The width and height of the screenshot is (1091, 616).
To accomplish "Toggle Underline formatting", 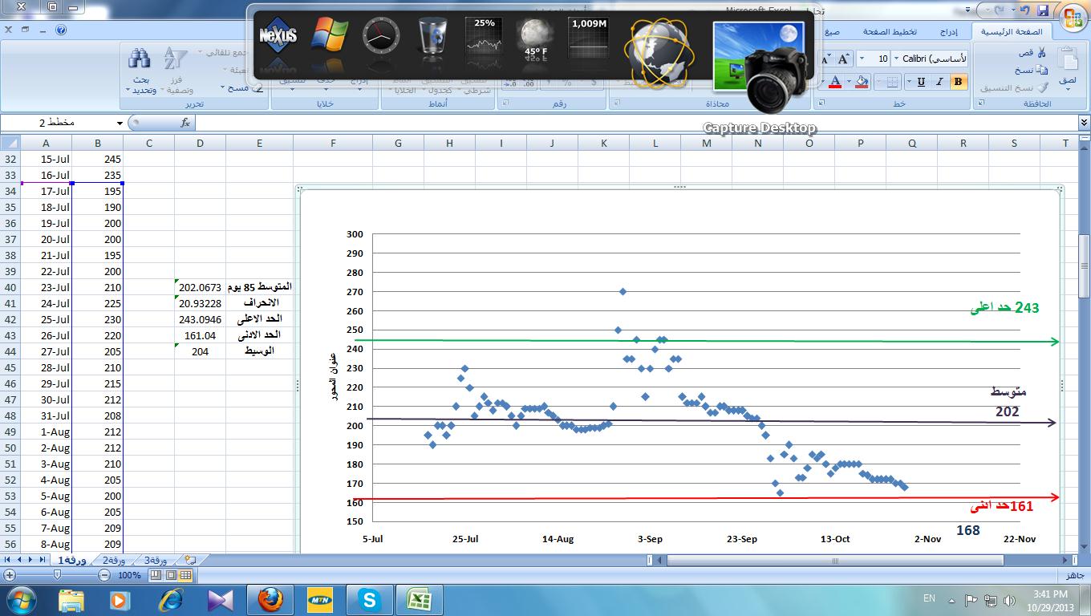I will tap(921, 81).
